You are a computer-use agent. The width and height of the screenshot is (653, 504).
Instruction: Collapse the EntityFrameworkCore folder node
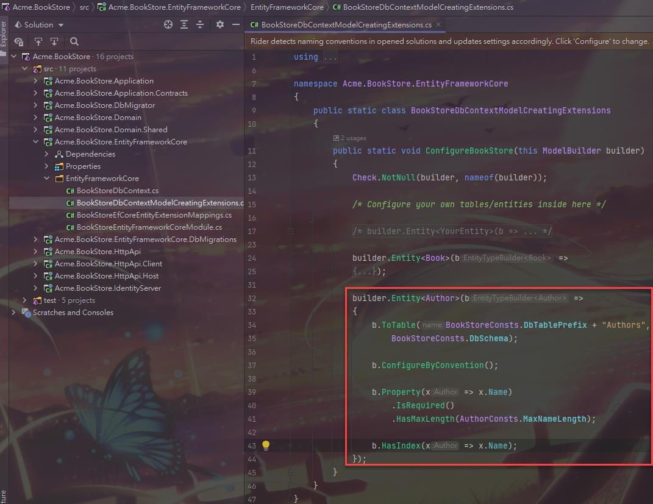46,179
